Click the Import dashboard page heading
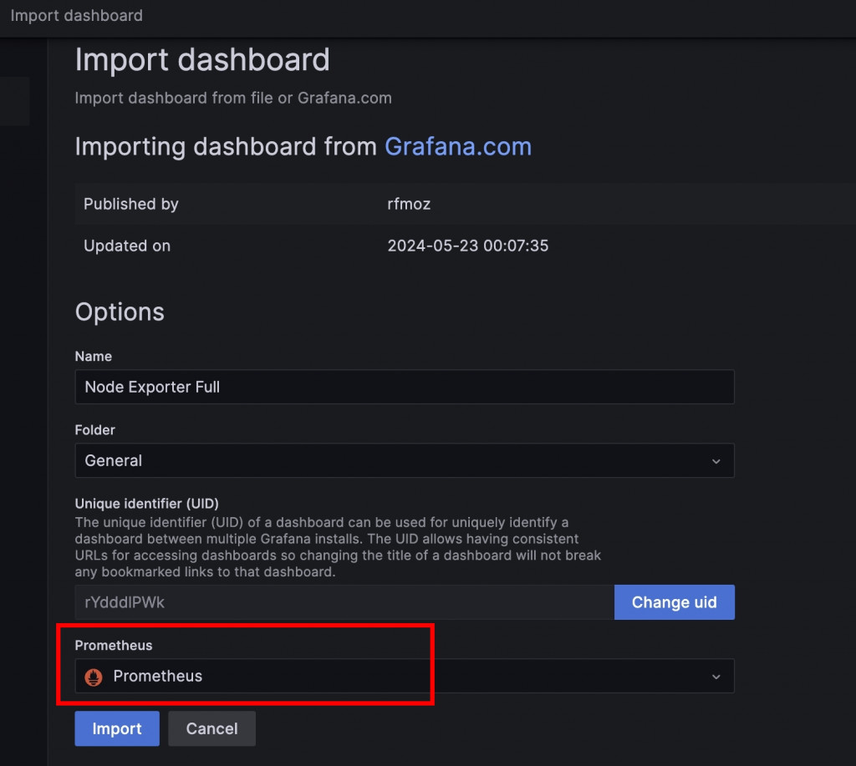 pos(202,59)
